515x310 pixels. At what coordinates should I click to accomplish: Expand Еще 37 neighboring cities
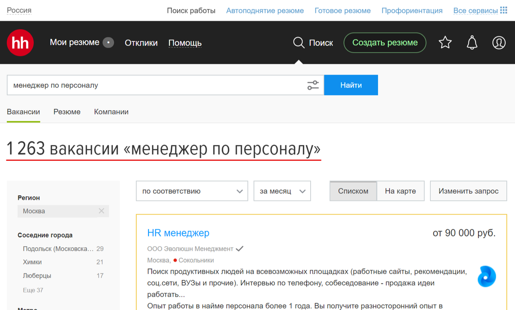point(33,290)
